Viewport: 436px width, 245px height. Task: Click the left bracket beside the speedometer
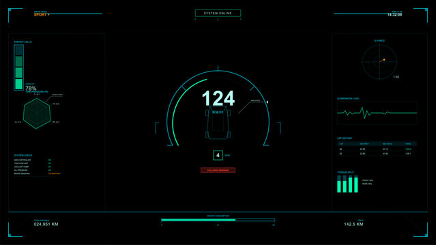click(156, 128)
